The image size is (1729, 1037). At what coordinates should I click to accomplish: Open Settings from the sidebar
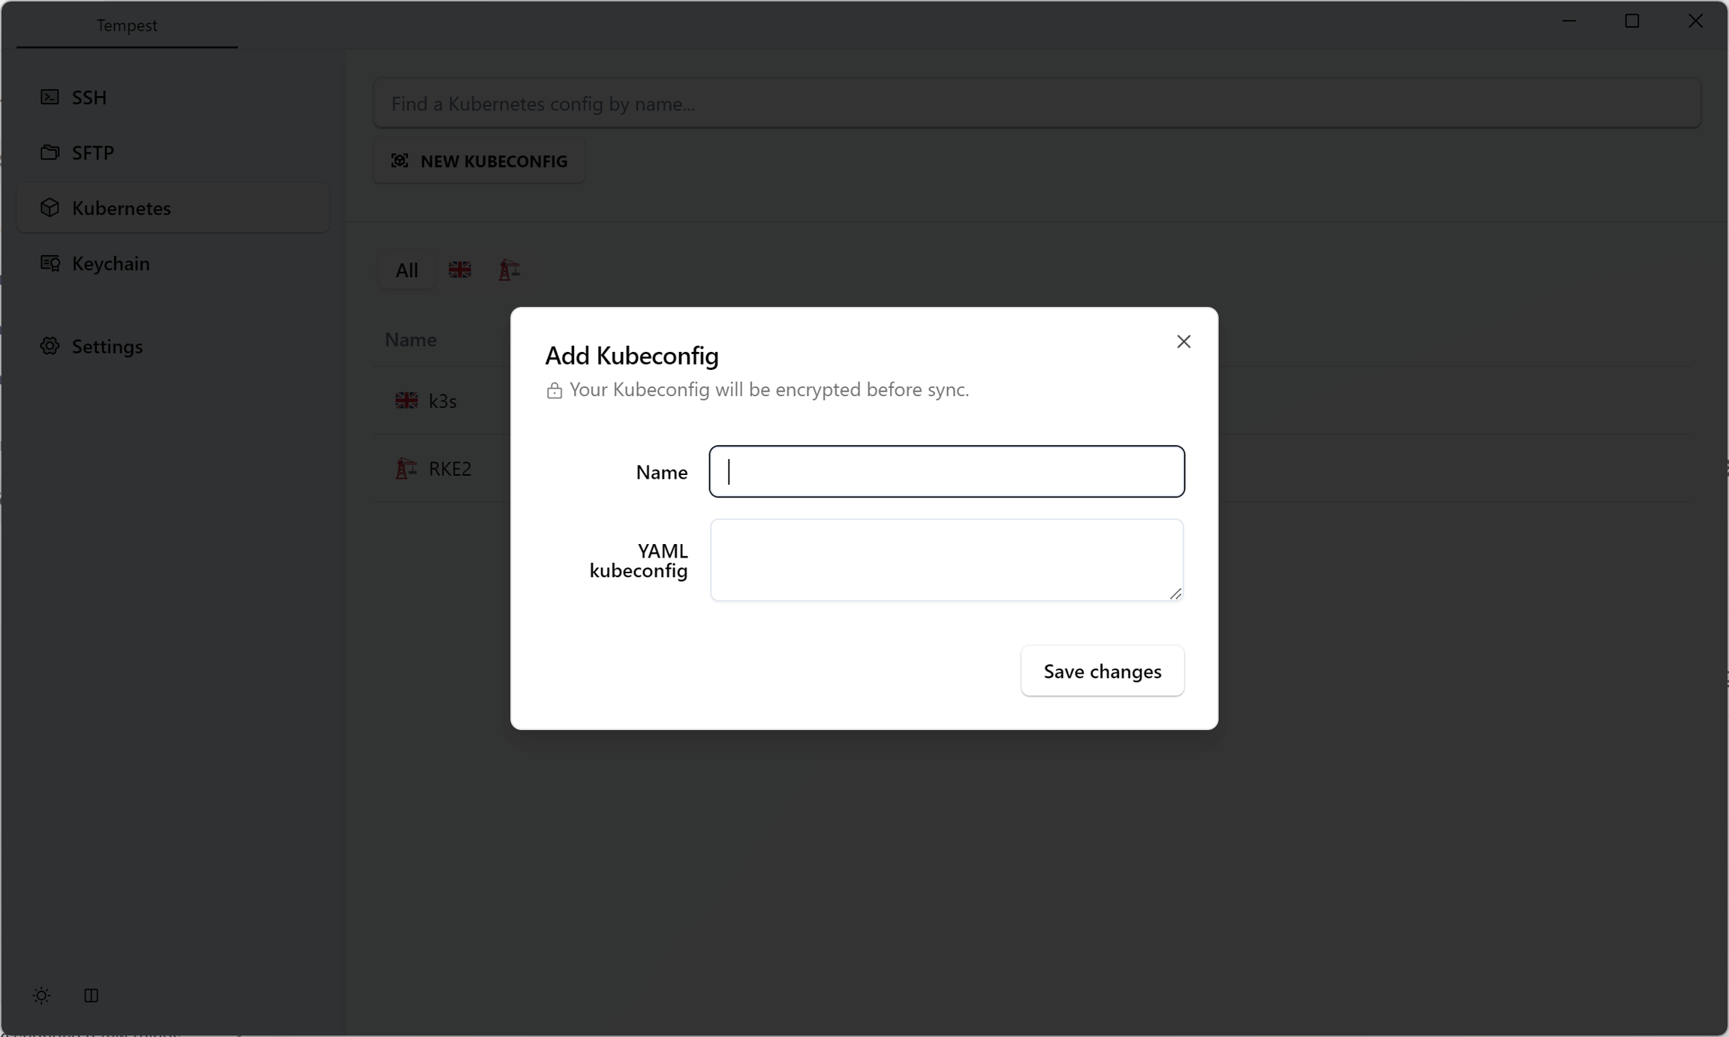(173, 347)
